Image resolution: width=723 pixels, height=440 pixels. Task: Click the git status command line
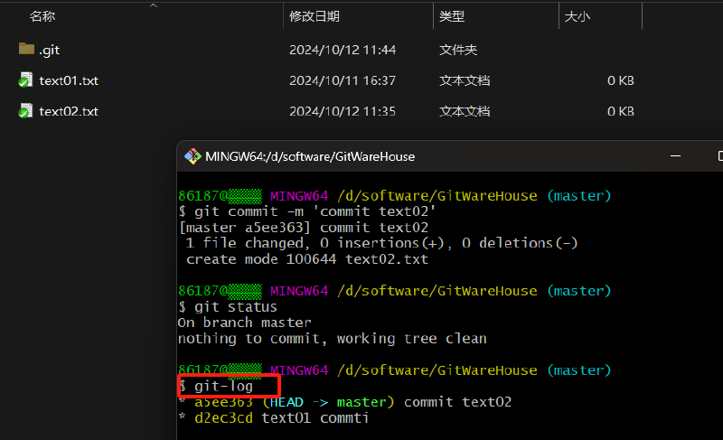pos(228,307)
